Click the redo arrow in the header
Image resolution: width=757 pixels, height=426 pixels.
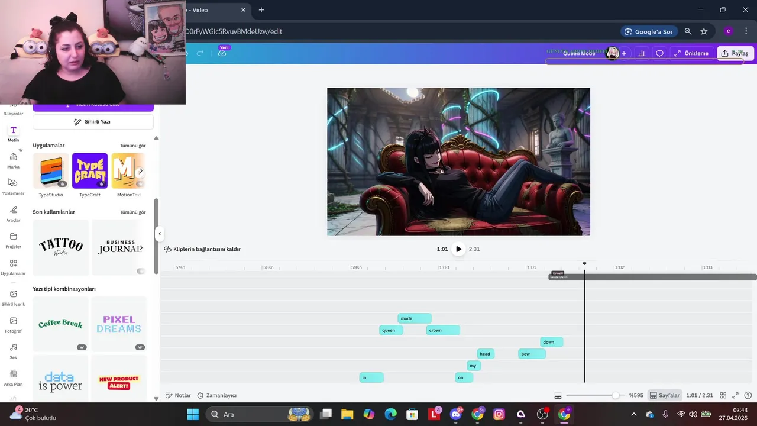click(200, 53)
